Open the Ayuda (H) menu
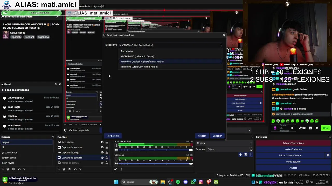The width and height of the screenshot is (332, 186). click(x=99, y=6)
